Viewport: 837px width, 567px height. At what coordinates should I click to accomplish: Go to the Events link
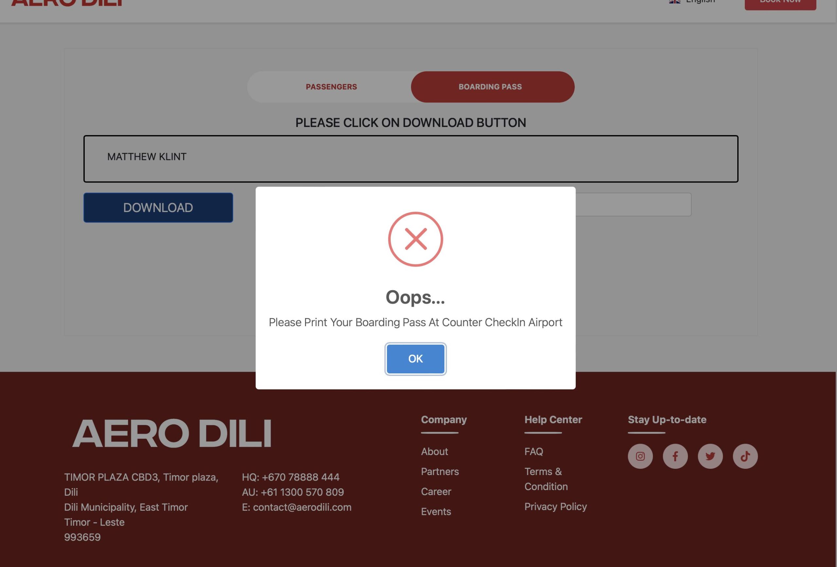436,511
